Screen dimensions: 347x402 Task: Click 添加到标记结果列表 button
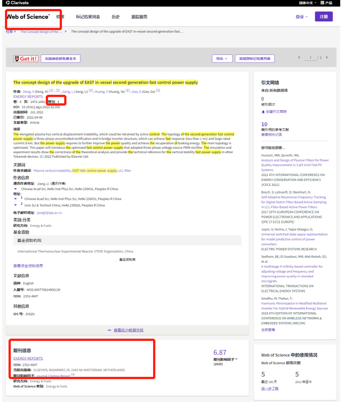point(255,59)
